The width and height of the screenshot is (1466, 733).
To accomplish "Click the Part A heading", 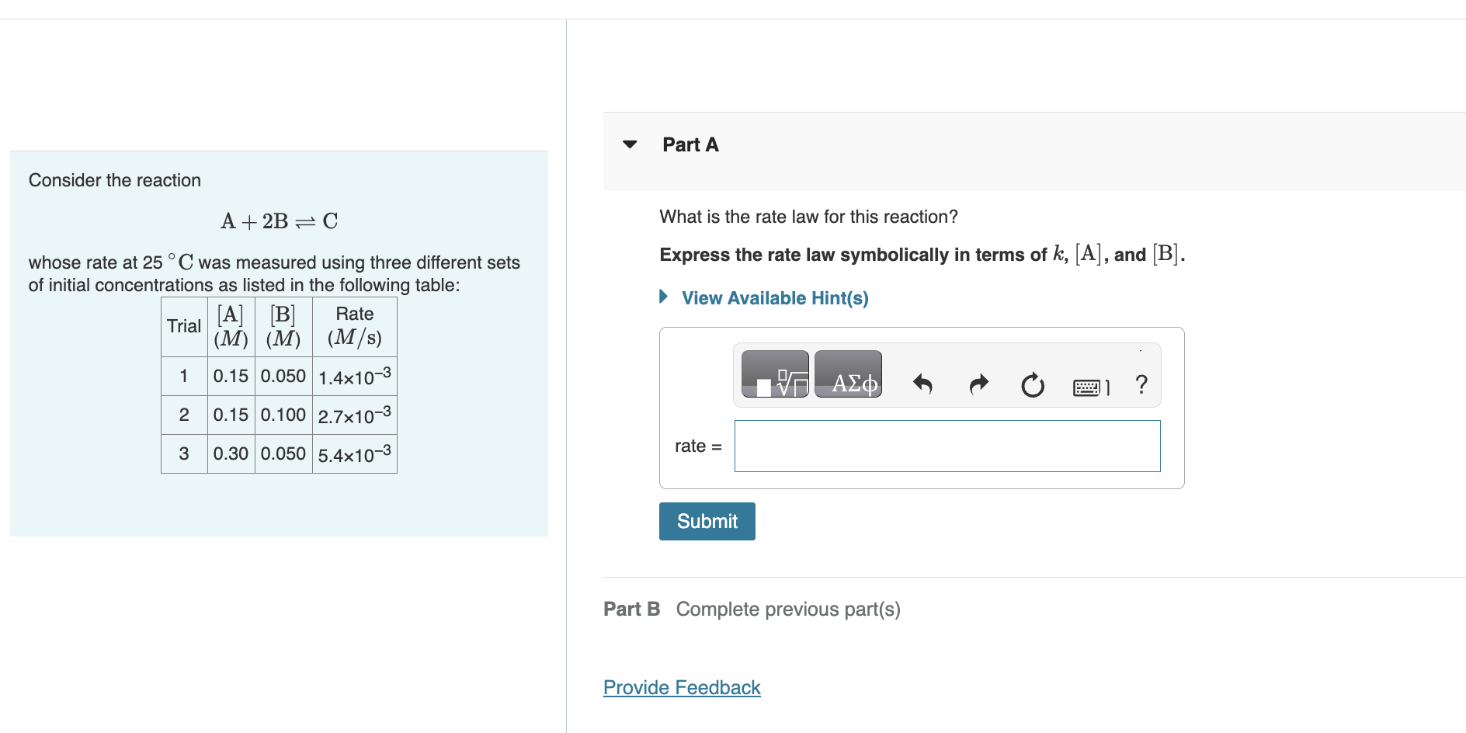I will pos(690,144).
